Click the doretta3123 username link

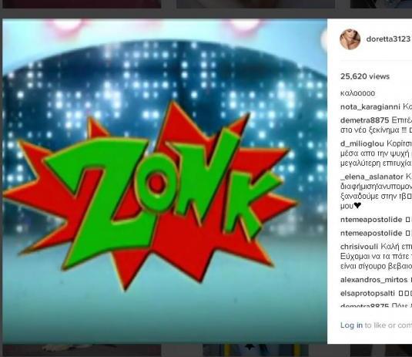[x=388, y=39]
